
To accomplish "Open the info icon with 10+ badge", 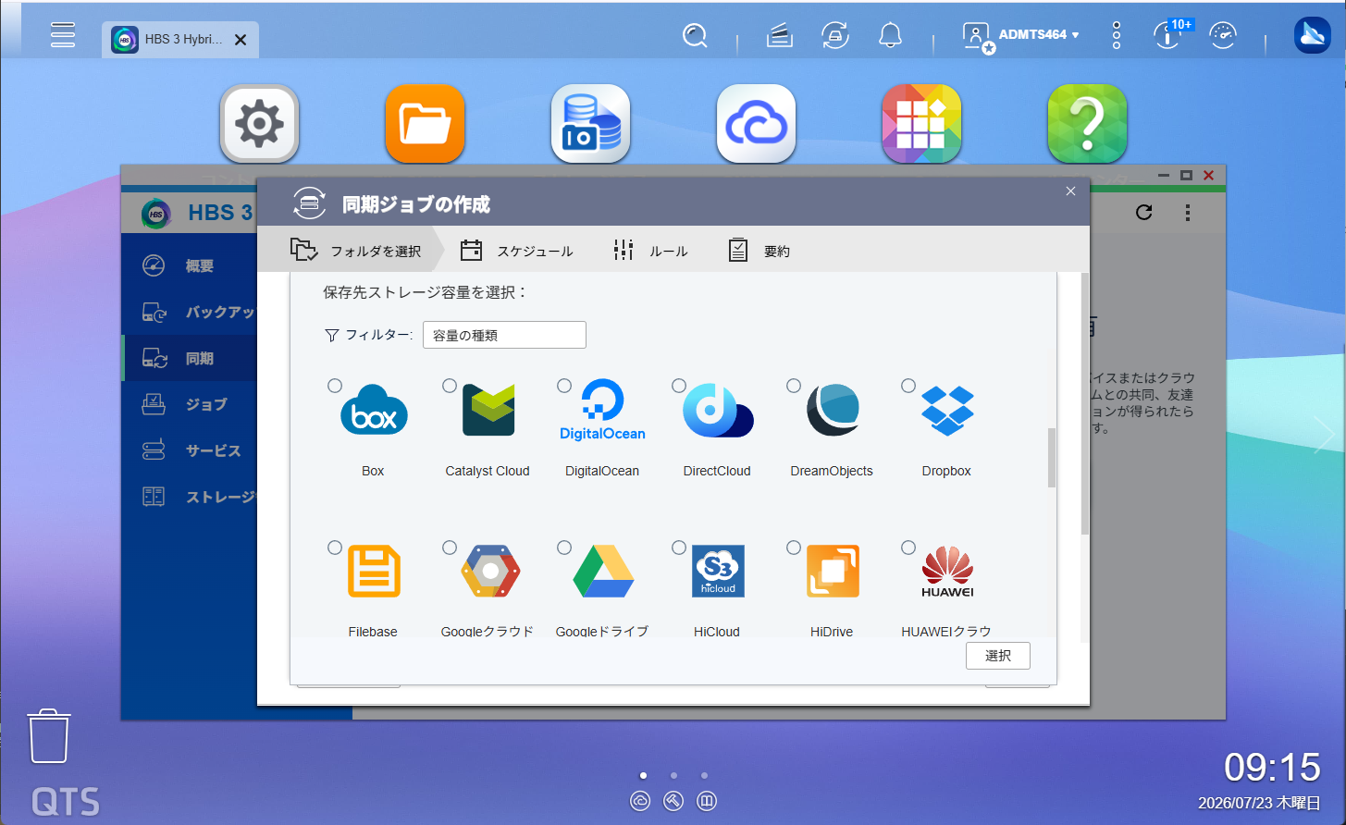I will (1169, 35).
